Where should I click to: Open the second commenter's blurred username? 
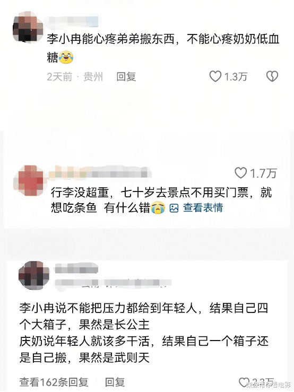click(x=100, y=172)
